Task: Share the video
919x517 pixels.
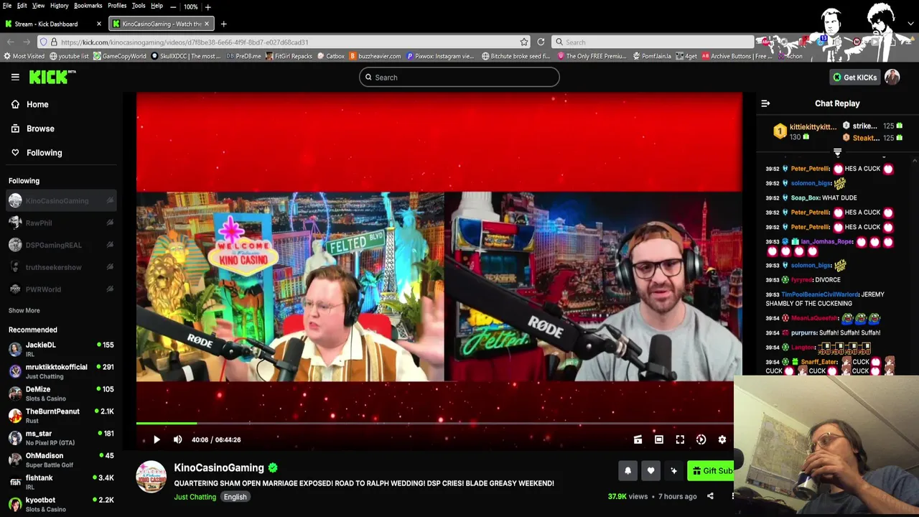Action: (710, 496)
